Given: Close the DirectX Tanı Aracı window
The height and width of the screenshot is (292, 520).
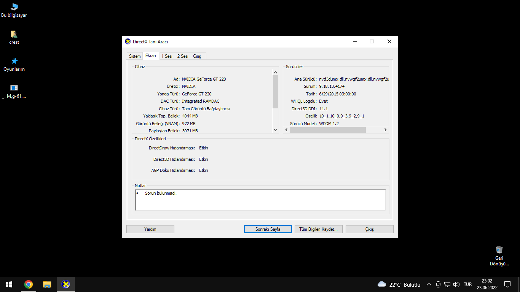Looking at the screenshot, I should [389, 41].
